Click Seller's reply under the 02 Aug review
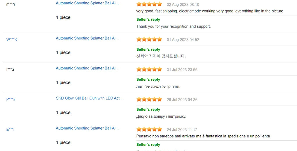 pos(148,20)
